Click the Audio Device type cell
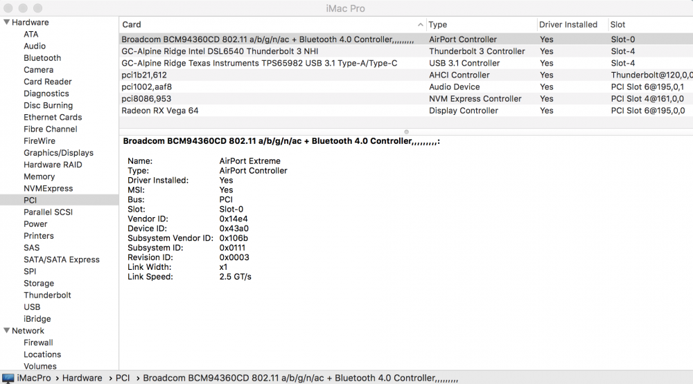The height and width of the screenshot is (384, 693). click(x=455, y=87)
